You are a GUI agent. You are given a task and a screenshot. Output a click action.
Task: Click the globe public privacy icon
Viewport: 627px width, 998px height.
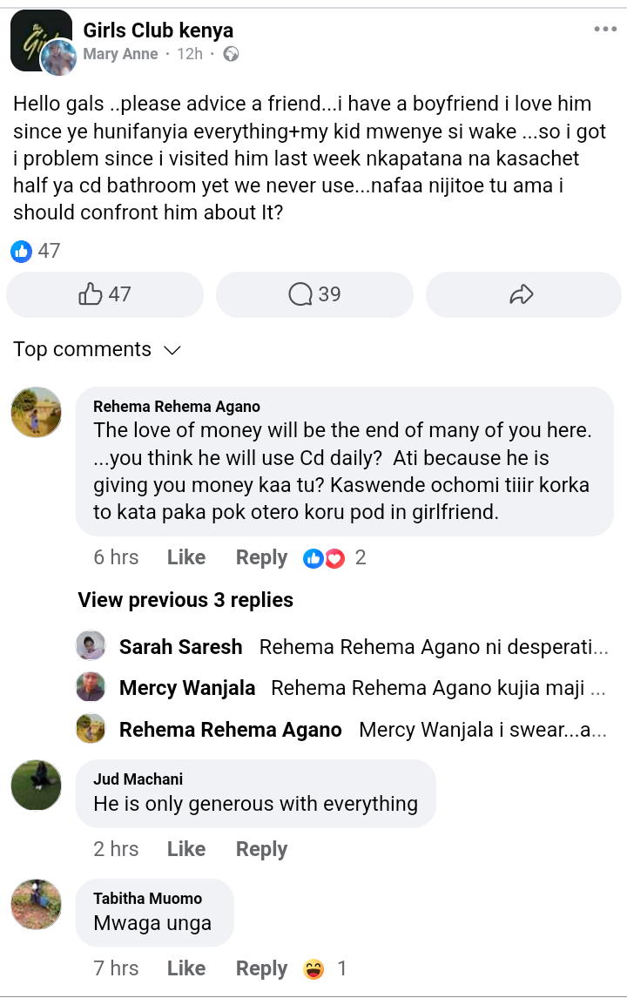[x=231, y=54]
